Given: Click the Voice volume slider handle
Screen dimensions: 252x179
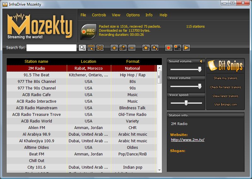Looking at the screenshot, I should [x=200, y=86].
